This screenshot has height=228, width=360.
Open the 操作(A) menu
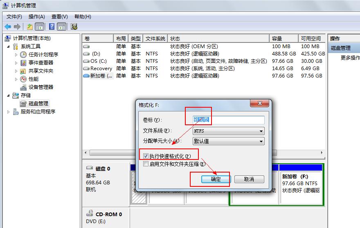pyautogui.click(x=36, y=17)
